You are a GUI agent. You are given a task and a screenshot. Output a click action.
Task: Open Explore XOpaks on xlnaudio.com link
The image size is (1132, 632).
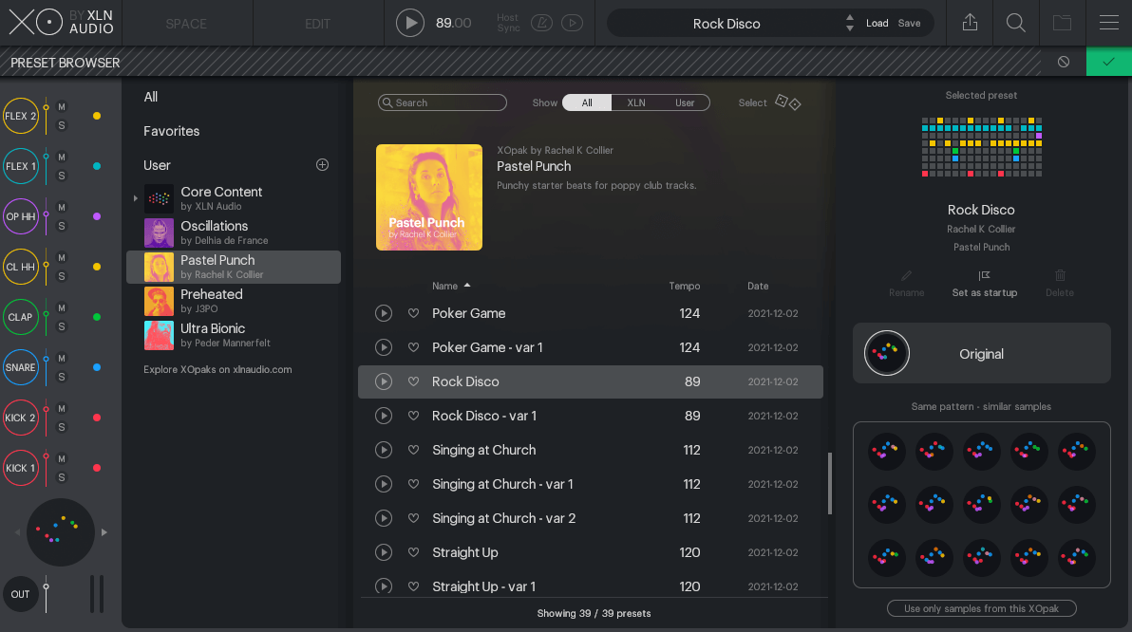click(x=217, y=369)
